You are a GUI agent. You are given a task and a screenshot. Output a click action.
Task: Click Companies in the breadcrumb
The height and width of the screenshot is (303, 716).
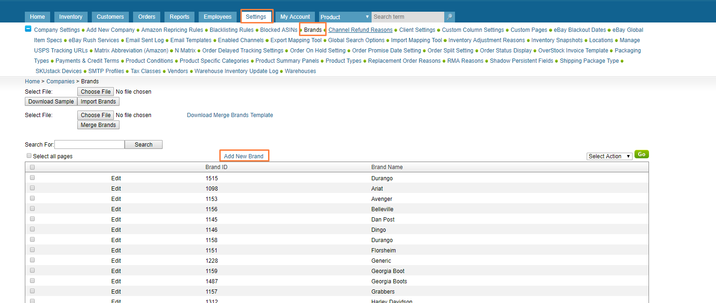pos(60,81)
